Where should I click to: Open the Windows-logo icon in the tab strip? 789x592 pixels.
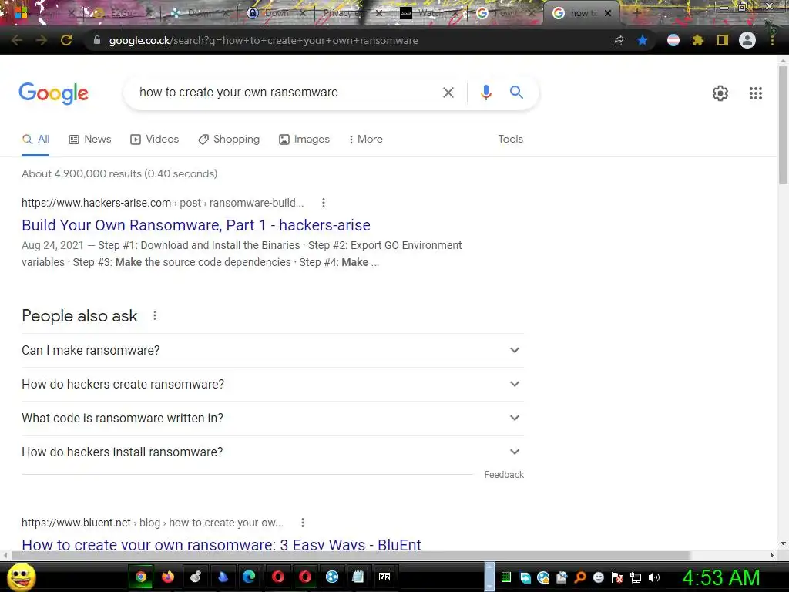click(21, 13)
